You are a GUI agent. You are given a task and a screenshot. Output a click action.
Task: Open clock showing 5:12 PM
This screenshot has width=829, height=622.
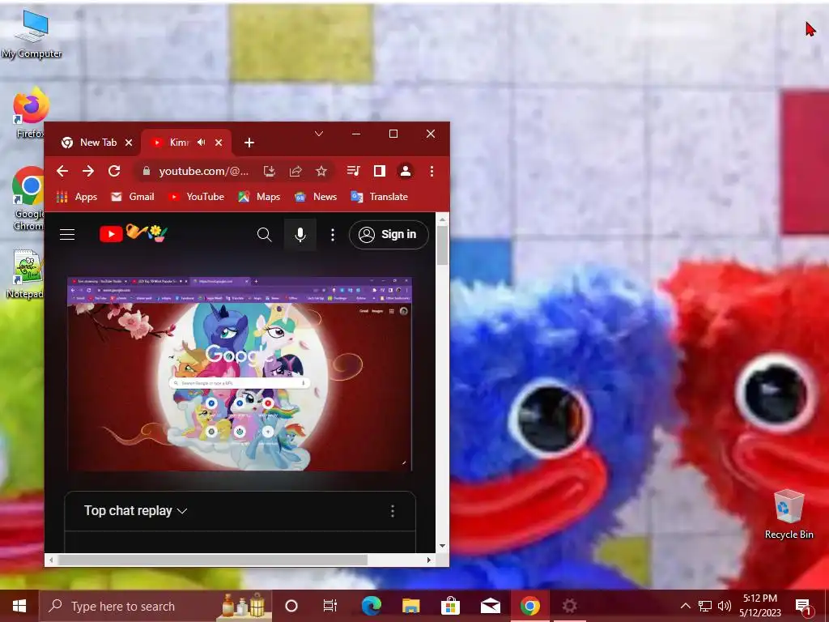point(760,606)
